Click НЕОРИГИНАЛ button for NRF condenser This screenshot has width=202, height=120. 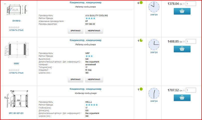94,79
